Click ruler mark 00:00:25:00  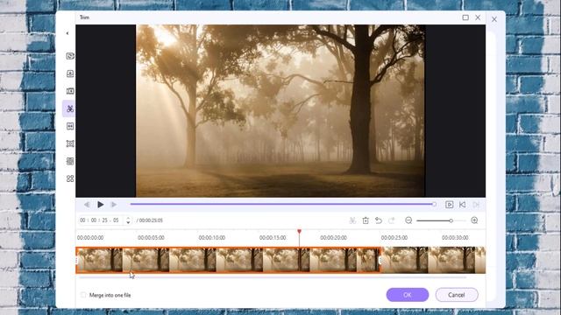click(x=394, y=237)
